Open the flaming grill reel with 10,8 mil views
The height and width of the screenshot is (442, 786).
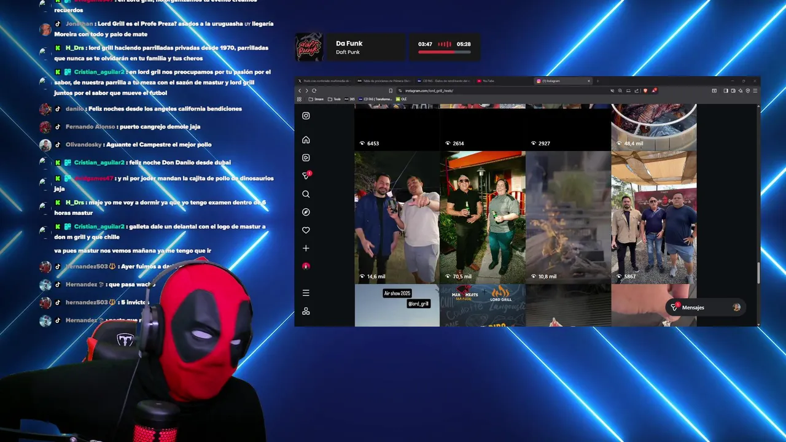tap(568, 217)
